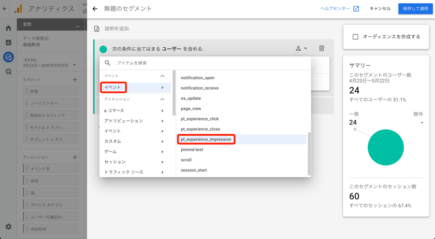435x239 pixels.
Task: Click the キャンセル button
Action: coord(380,9)
